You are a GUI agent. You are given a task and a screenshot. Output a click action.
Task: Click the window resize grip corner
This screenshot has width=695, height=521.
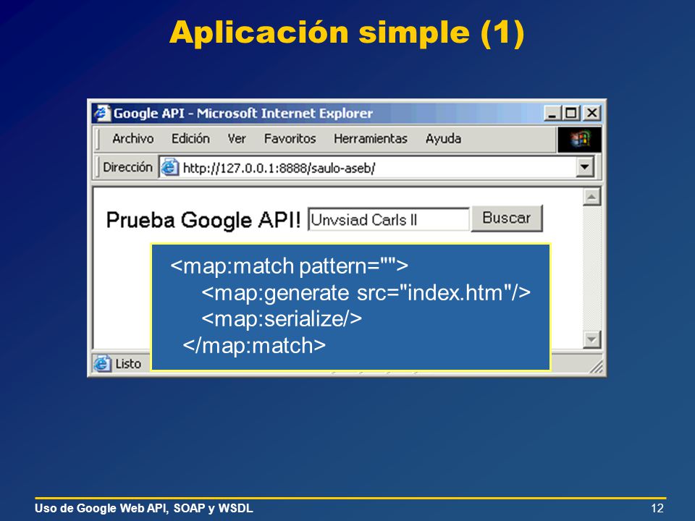[x=596, y=366]
